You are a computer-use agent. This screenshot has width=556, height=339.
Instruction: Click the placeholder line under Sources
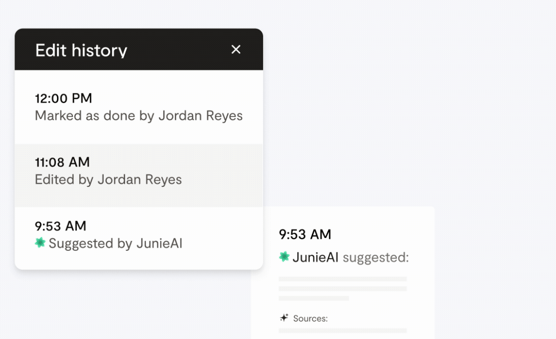pyautogui.click(x=343, y=330)
